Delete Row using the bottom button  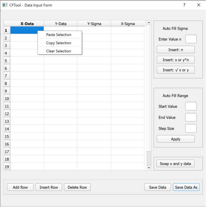pos(77,187)
